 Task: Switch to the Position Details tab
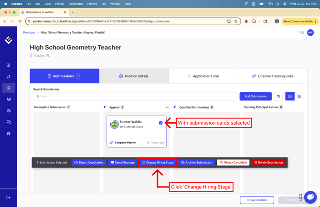point(134,76)
